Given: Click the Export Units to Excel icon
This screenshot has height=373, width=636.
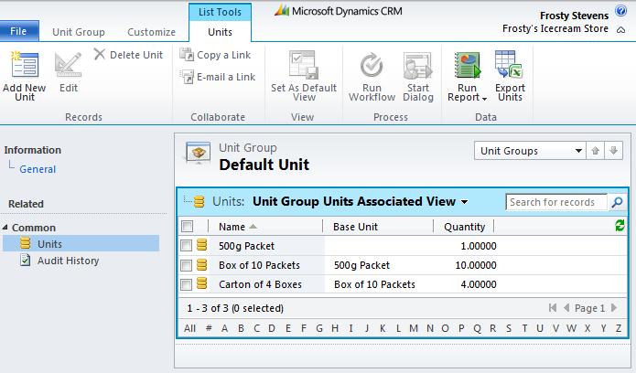Looking at the screenshot, I should tap(509, 64).
